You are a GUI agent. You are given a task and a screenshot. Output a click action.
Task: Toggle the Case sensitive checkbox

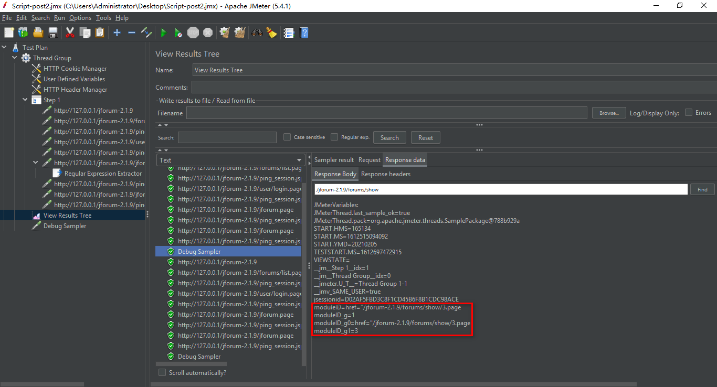[x=287, y=137]
